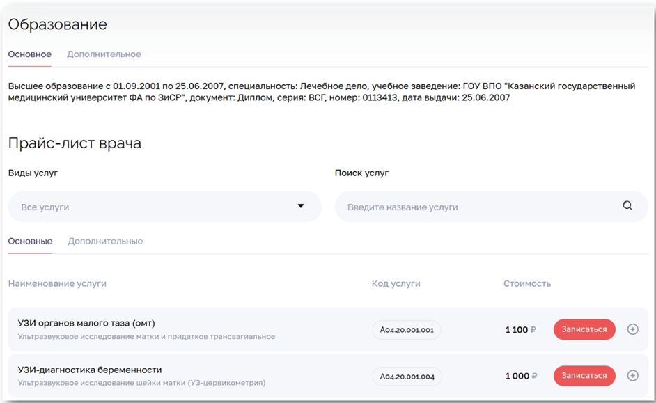Click Записаться for УЗИ-диагностика беременности
Viewport: 656px width, 403px height.
pyautogui.click(x=584, y=376)
